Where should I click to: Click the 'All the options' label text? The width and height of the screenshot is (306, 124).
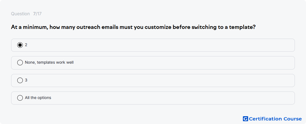coord(38,98)
